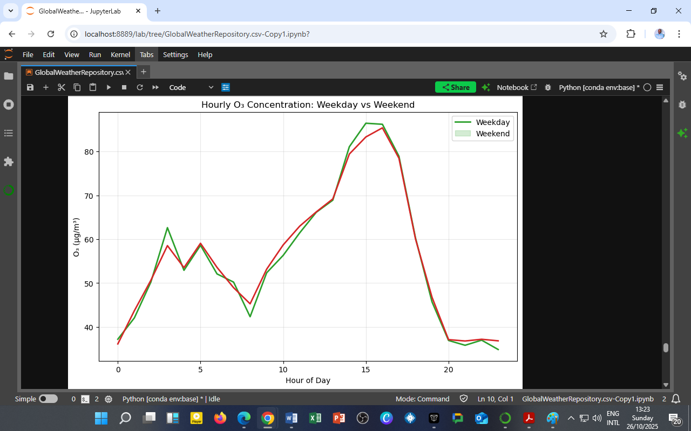Restart kernel and run all cells
Screen dimensions: 691x431
coord(155,87)
